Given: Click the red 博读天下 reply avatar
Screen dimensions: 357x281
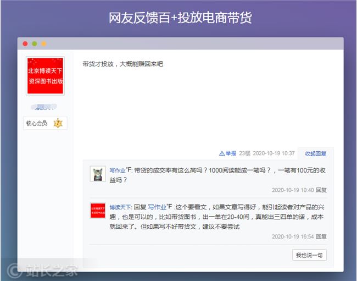Looking at the screenshot, I should click(x=98, y=211).
